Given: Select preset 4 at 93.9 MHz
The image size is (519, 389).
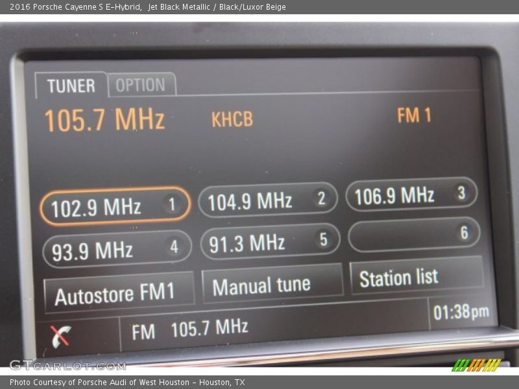Looking at the screenshot, I should (117, 249).
